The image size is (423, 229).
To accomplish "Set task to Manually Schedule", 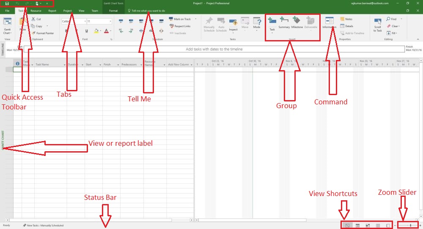I will pos(209,25).
